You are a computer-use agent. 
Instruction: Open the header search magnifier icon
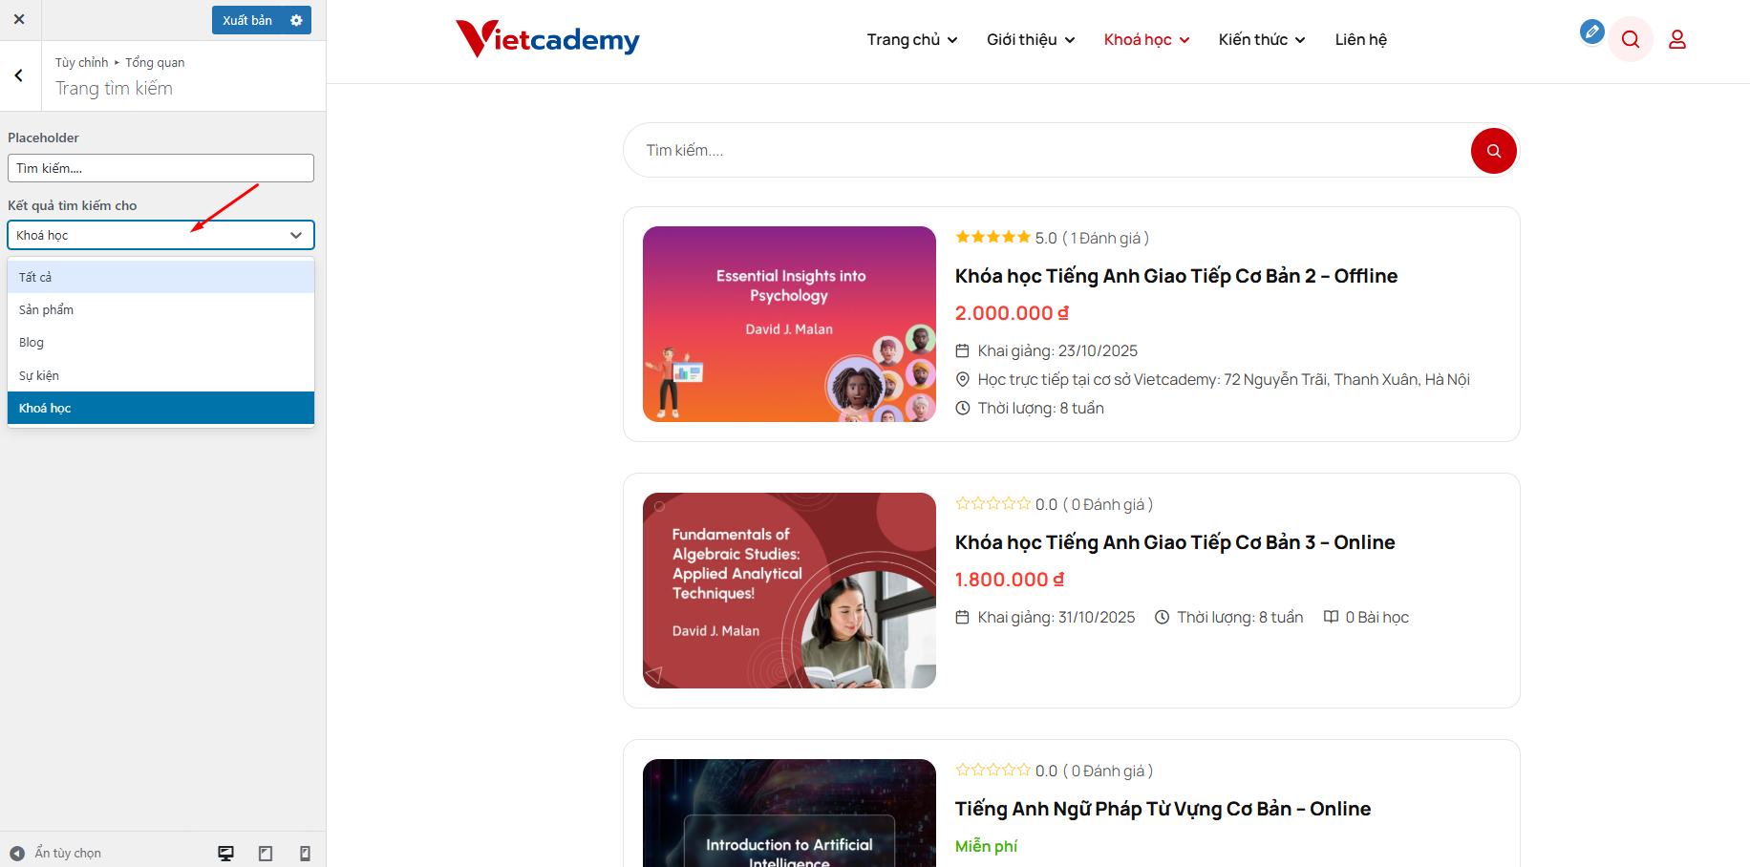tap(1631, 39)
